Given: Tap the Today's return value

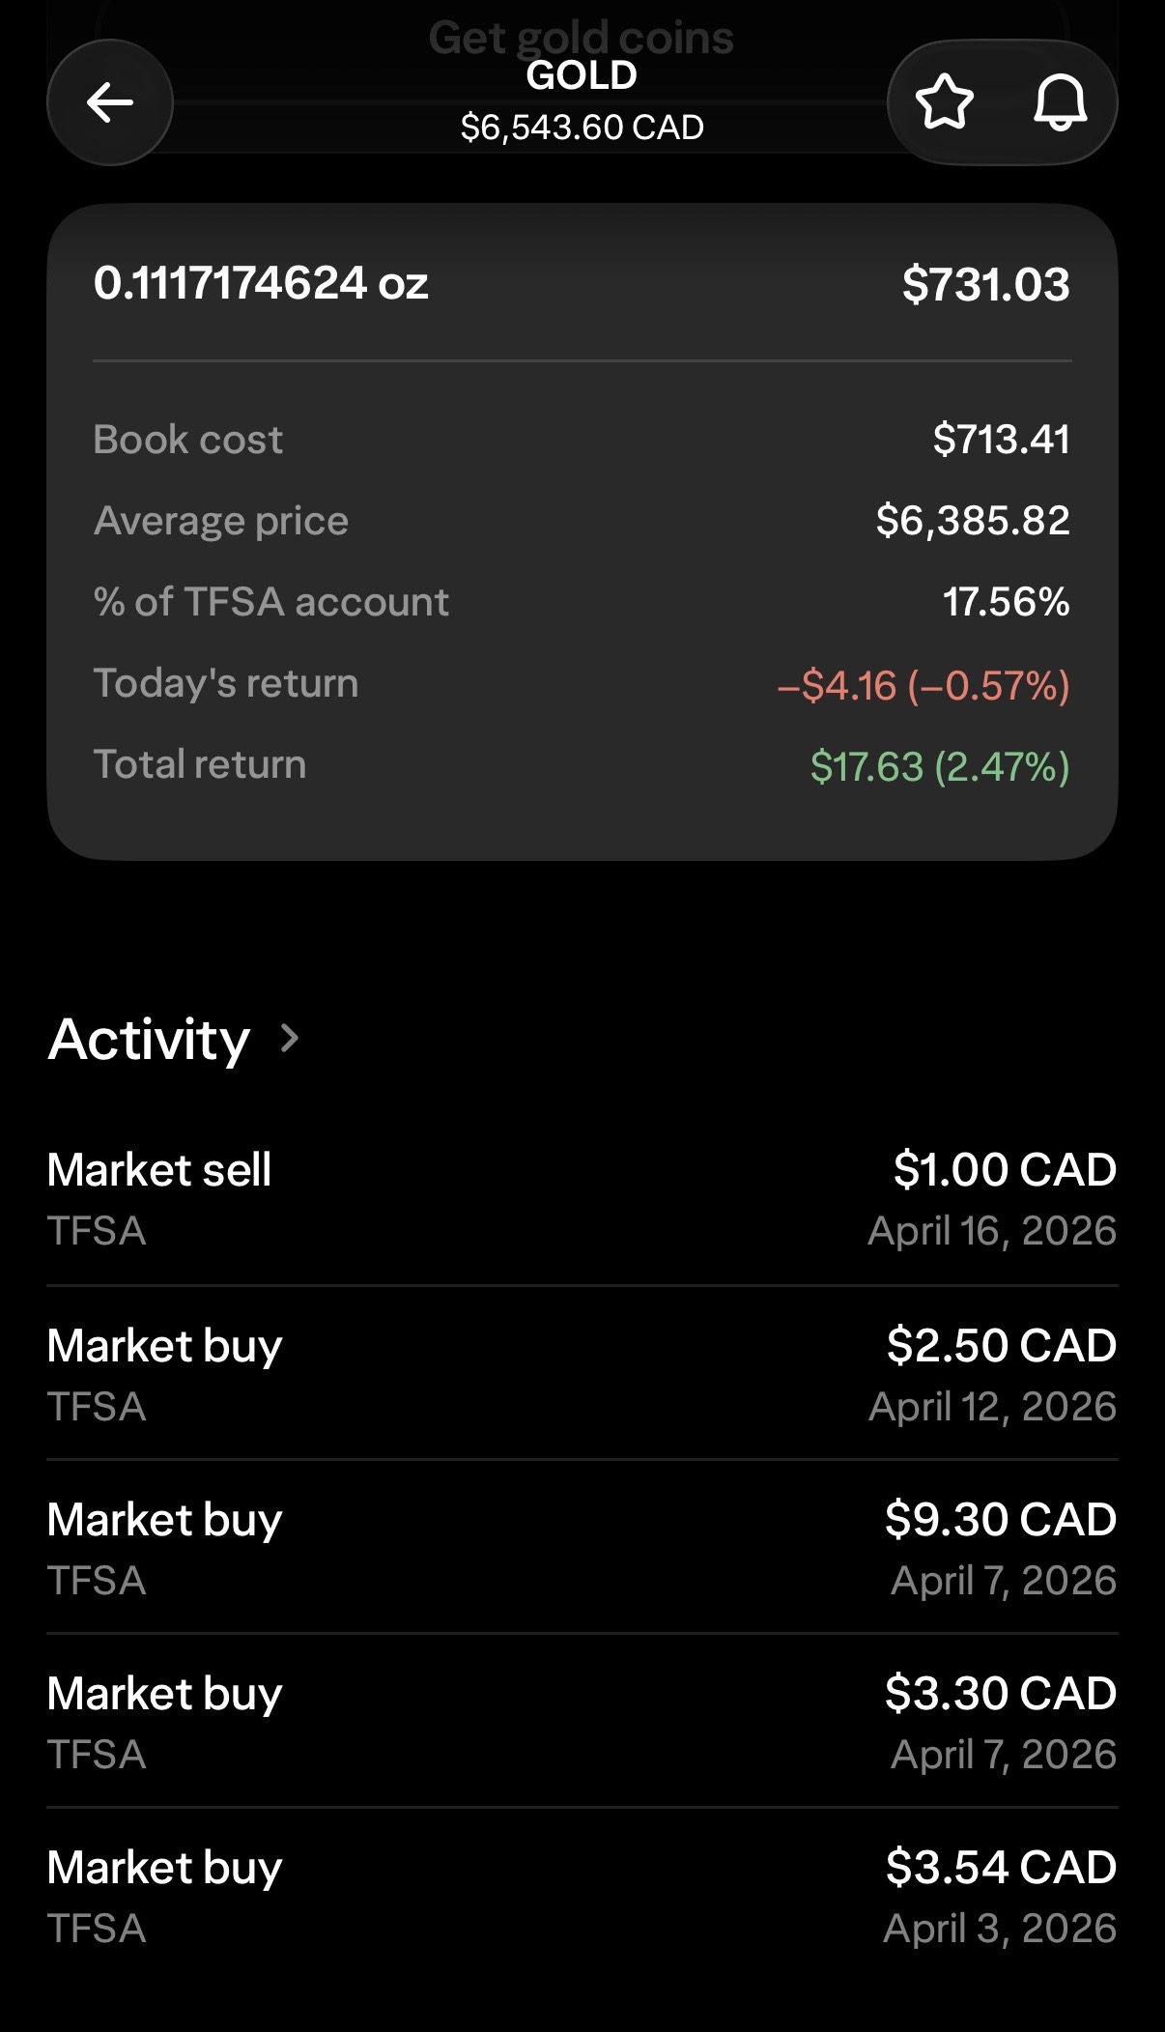Looking at the screenshot, I should tap(923, 685).
